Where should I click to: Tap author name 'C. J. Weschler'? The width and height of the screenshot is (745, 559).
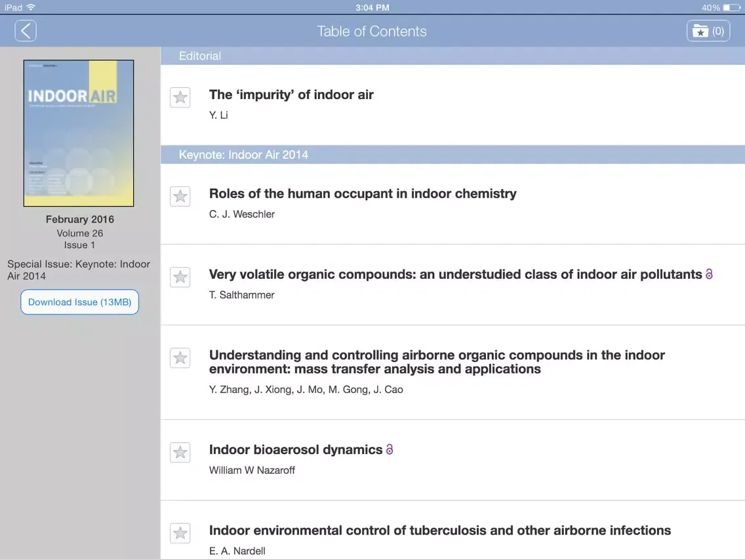coord(242,214)
